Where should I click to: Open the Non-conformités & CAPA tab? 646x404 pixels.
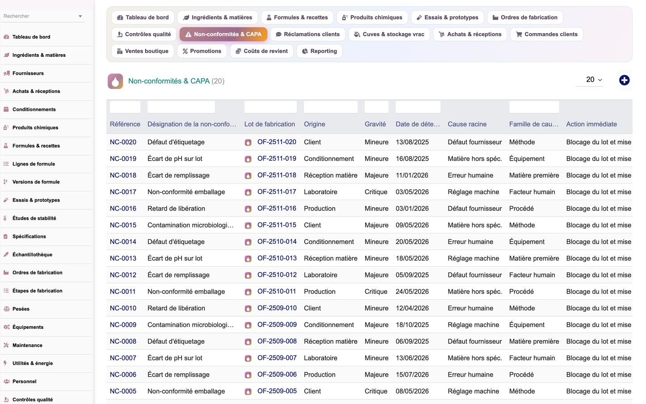(224, 34)
